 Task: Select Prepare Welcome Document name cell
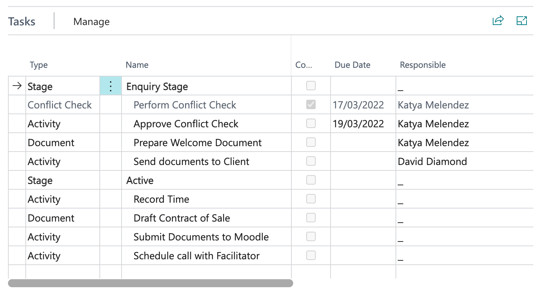pyautogui.click(x=206, y=143)
